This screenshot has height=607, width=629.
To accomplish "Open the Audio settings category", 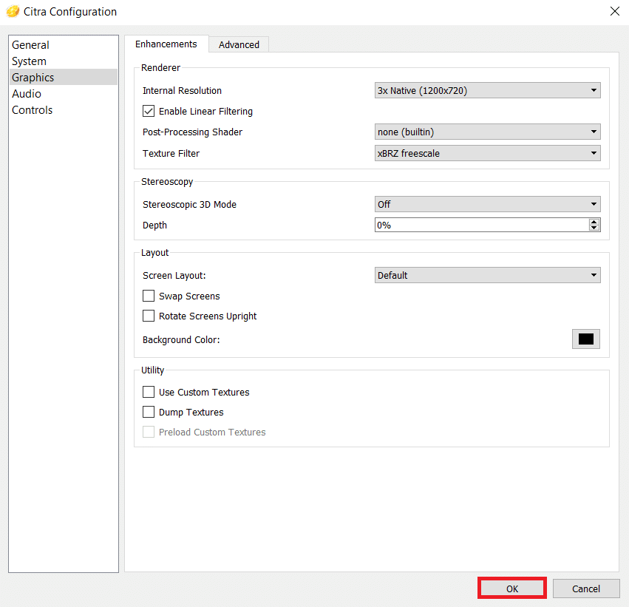I will [27, 94].
